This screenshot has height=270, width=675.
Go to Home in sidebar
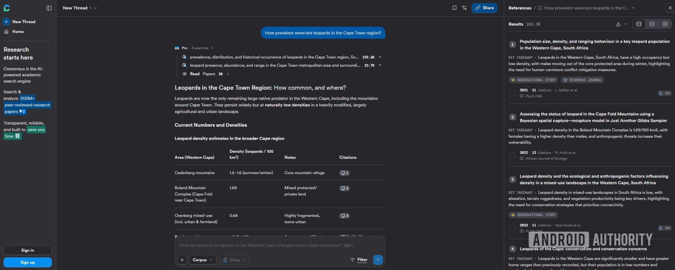tap(14, 32)
